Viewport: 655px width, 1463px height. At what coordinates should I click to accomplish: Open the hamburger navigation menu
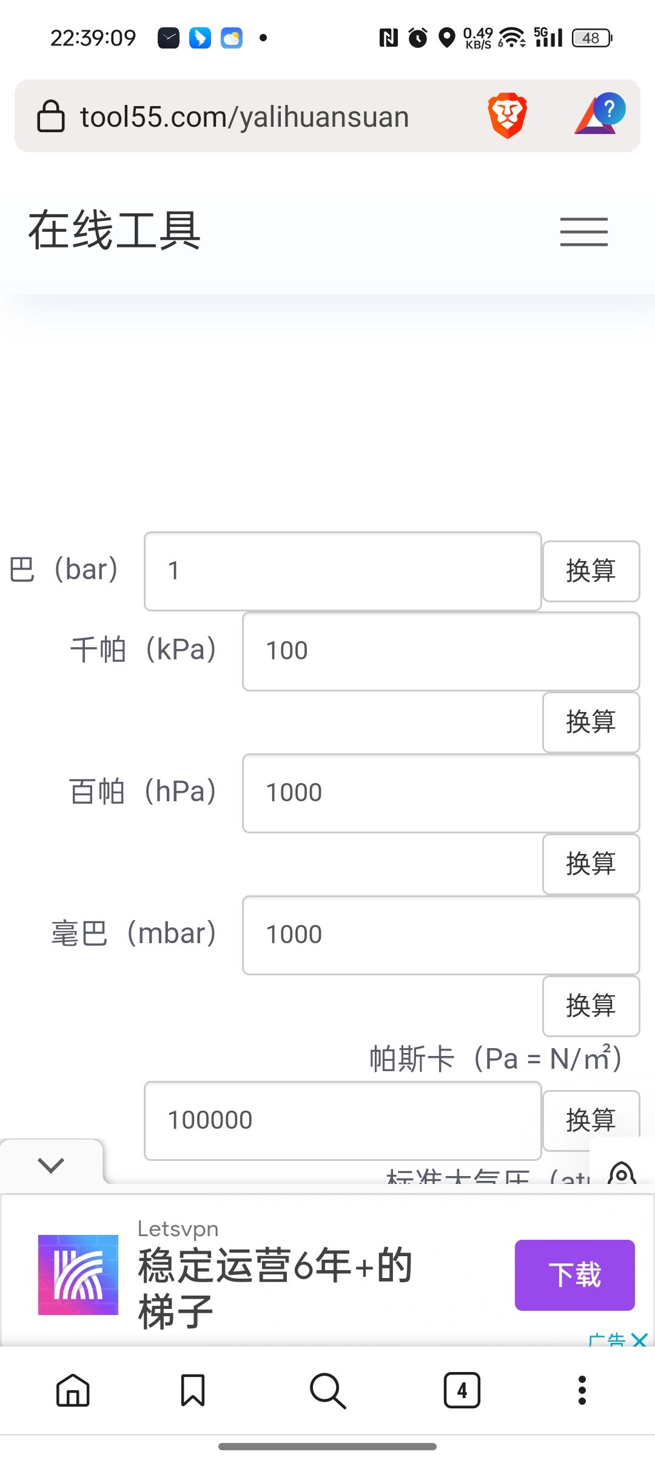pyautogui.click(x=583, y=232)
